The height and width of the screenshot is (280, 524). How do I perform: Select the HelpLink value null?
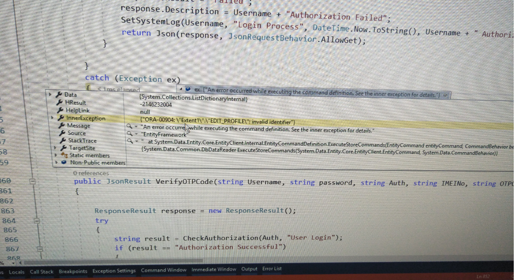[145, 112]
